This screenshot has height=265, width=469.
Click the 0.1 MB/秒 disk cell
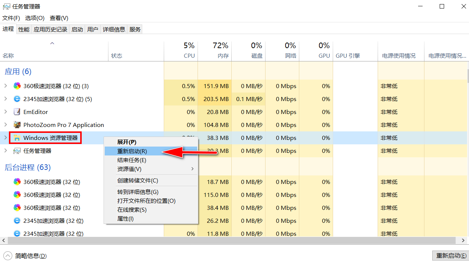tap(248, 99)
